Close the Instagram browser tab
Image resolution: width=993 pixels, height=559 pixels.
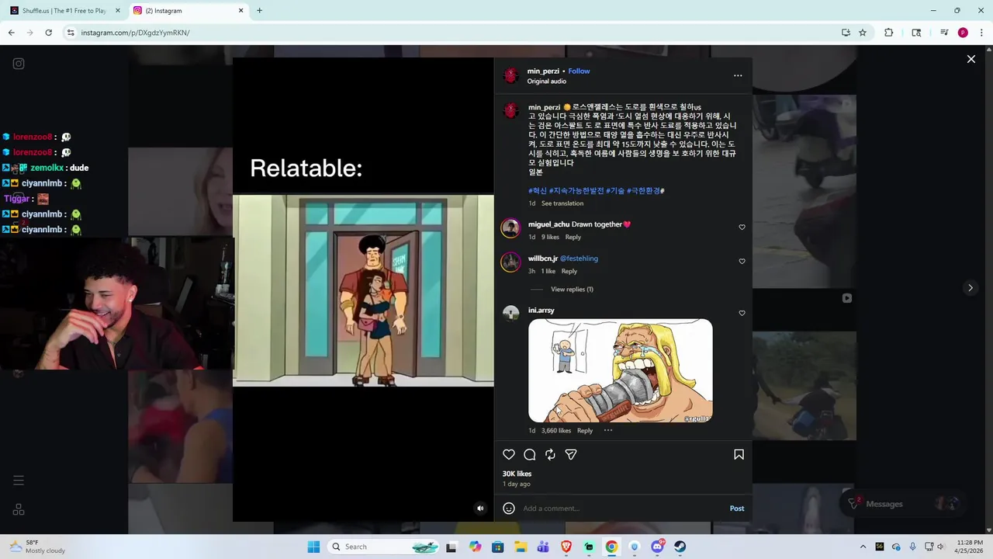point(240,11)
